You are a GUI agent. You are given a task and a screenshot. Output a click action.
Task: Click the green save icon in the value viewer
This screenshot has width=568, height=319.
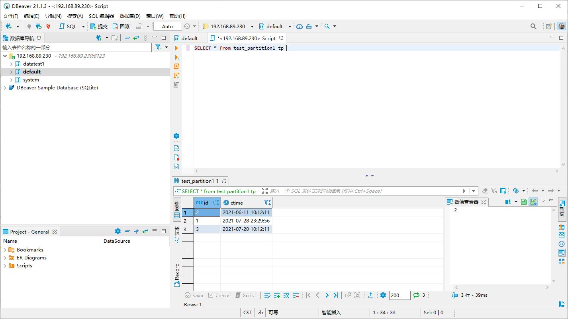(524, 202)
